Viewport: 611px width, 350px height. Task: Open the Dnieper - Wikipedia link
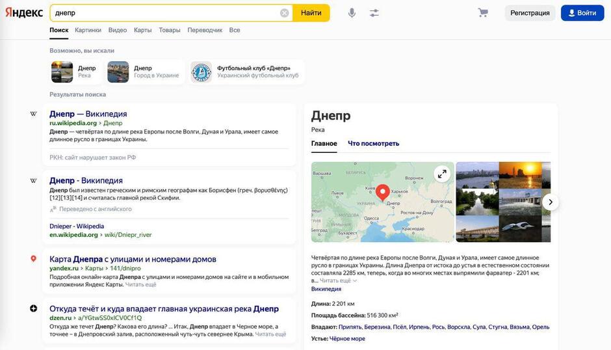coord(77,226)
